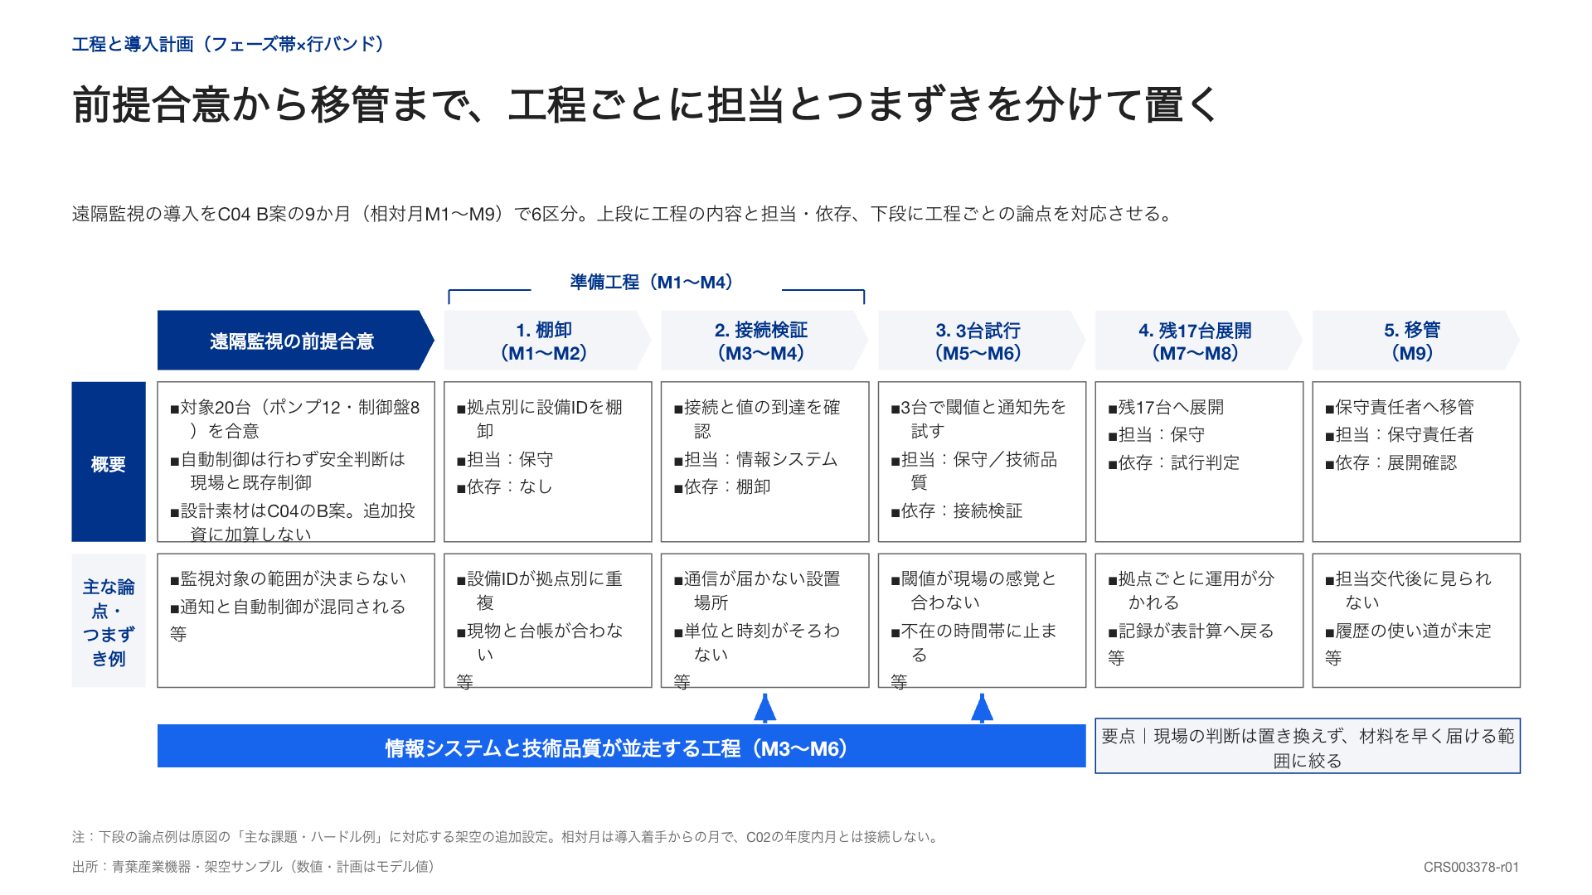Viewport: 1592px width, 895px height.
Task: Click the text 依存：なし
Action: click(505, 486)
